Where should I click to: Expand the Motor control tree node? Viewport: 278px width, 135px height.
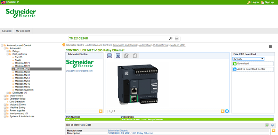5,96
